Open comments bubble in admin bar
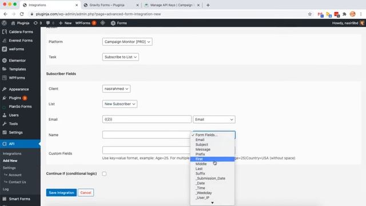 coord(50,23)
